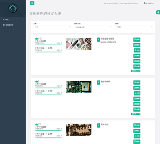Click the first page's 7-day fan count progress bar
The image size is (160, 144).
(x=48, y=45)
